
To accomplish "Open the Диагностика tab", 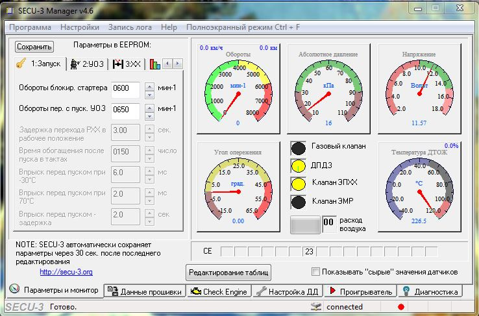I will [x=430, y=291].
